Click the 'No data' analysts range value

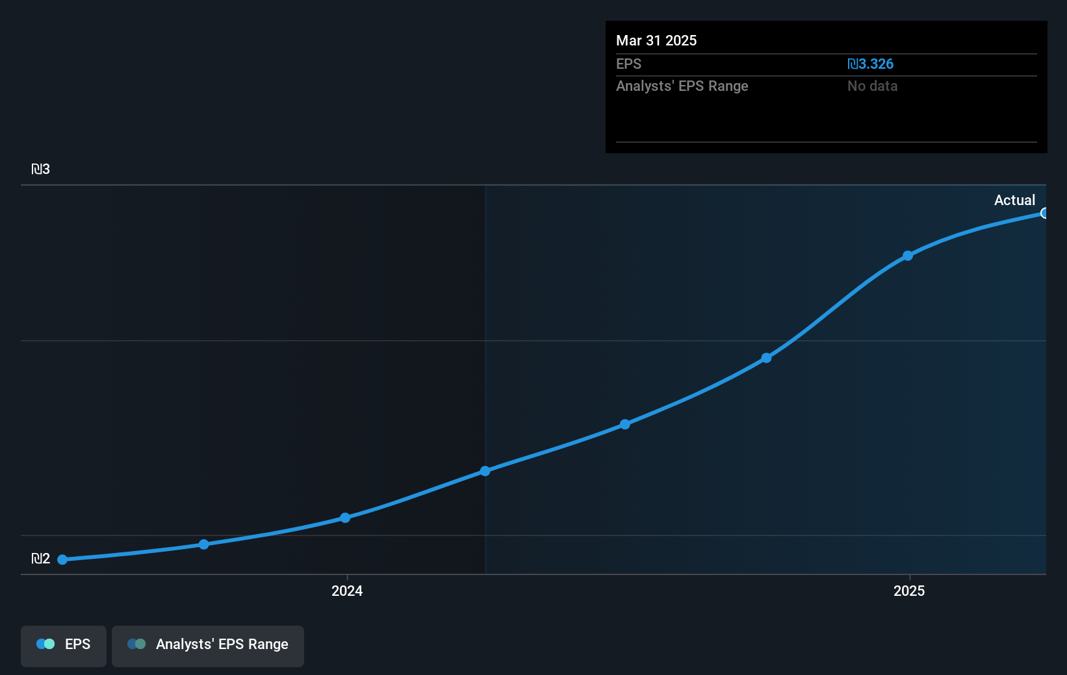click(x=872, y=86)
